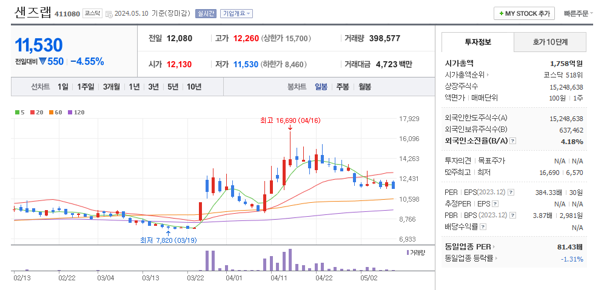
Task: Click the 시가총액 1,758억원 value
Action: coord(566,64)
